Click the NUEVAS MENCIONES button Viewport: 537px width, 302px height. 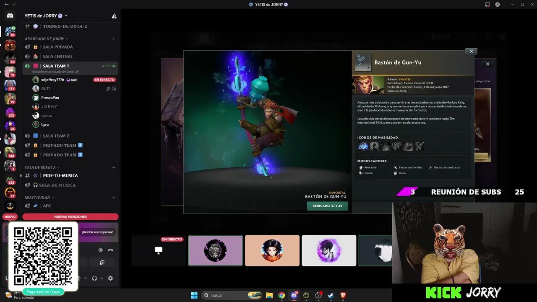70,217
